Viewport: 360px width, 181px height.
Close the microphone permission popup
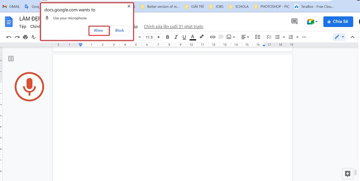129,6
